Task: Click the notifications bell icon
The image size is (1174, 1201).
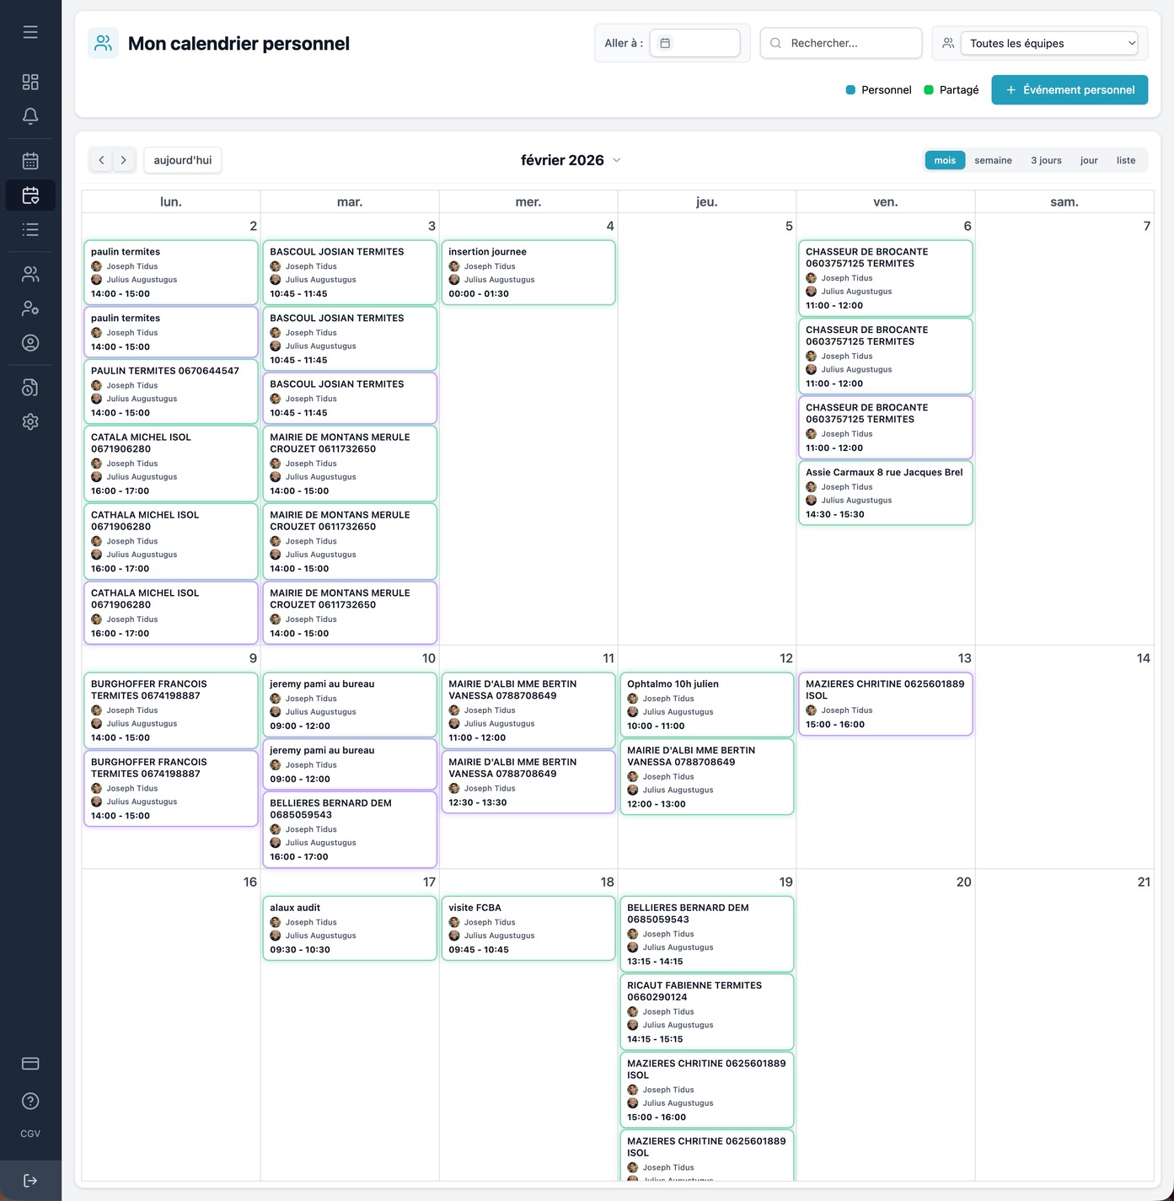Action: pos(30,116)
